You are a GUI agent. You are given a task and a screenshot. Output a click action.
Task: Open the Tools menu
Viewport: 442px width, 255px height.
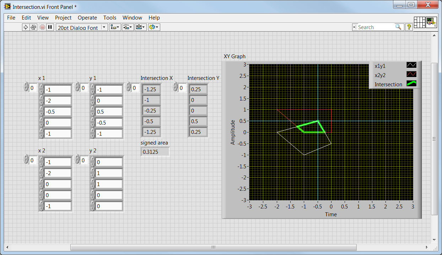(x=109, y=18)
